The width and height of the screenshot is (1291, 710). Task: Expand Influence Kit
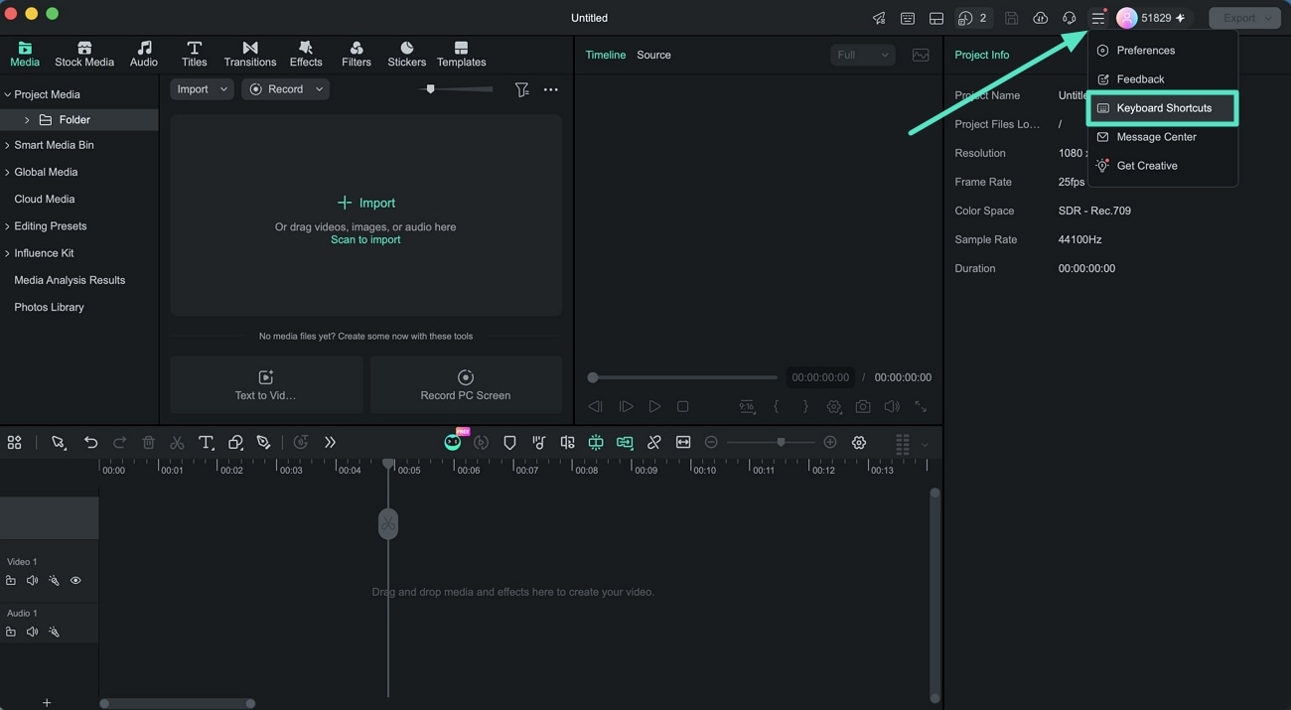click(7, 253)
